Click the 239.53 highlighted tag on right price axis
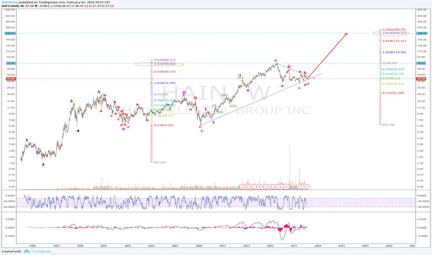 pyautogui.click(x=421, y=33)
